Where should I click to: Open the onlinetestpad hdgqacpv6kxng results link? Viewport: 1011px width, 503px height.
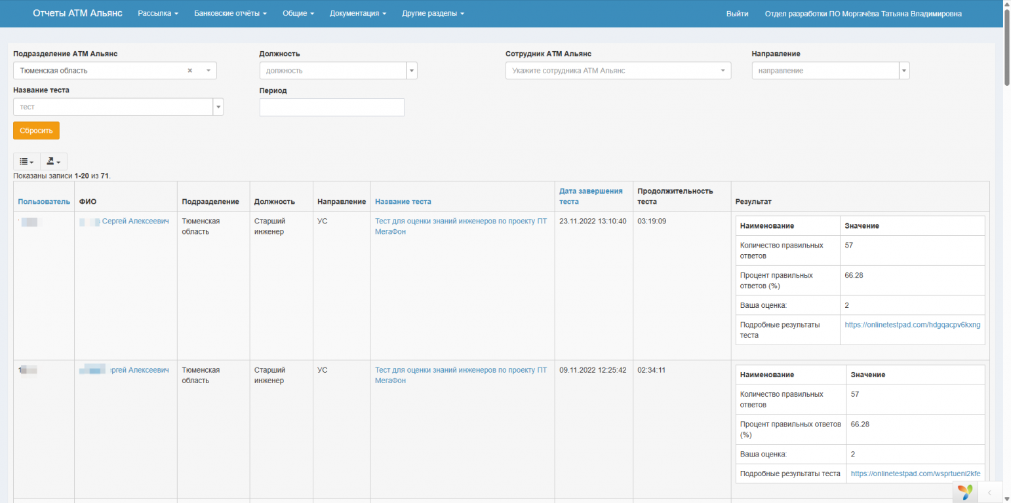[x=912, y=325]
